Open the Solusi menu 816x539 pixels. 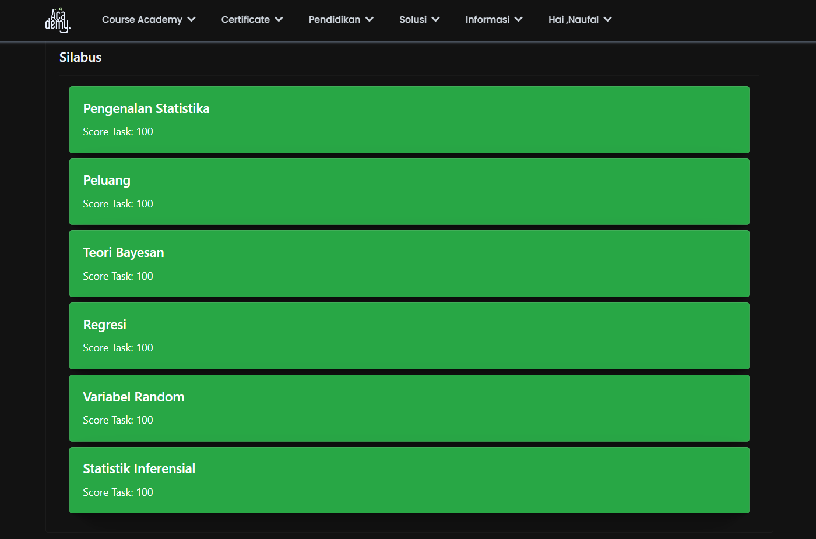(419, 19)
